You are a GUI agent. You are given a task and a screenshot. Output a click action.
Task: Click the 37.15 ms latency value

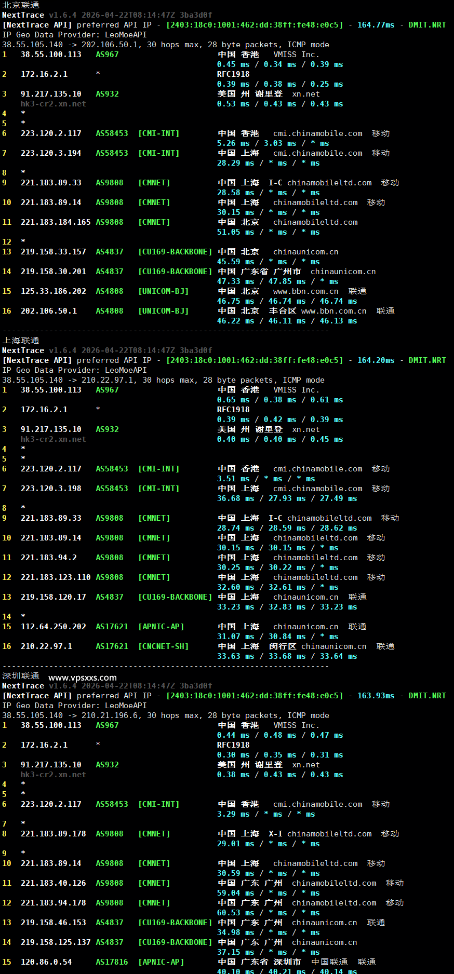(236, 952)
